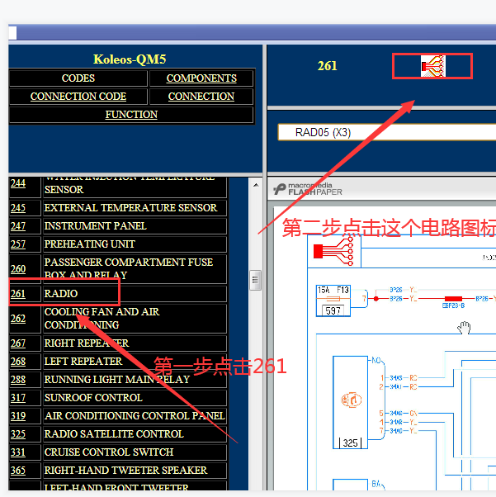Open component code 319 link
The image size is (496, 497).
[x=18, y=415]
